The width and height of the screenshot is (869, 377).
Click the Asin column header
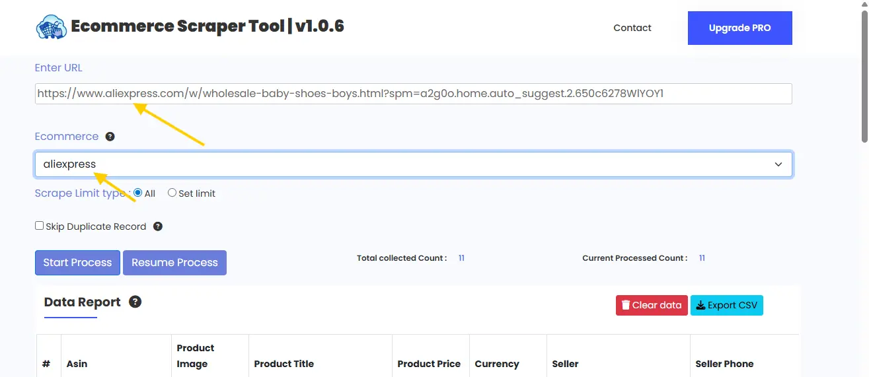(x=77, y=364)
